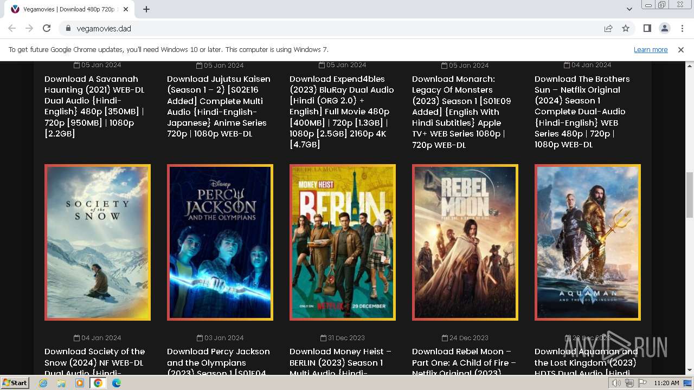Open Download Jujutsu Kaisen post link

[220, 106]
